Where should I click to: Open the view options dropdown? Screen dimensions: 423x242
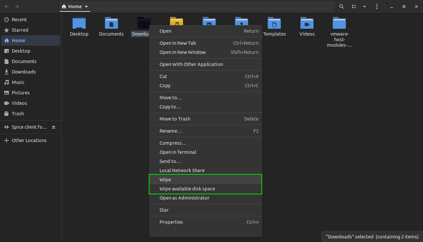(x=364, y=6)
